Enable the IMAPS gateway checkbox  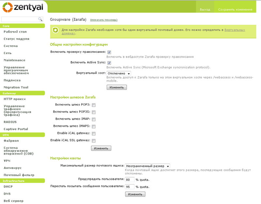(x=94, y=126)
